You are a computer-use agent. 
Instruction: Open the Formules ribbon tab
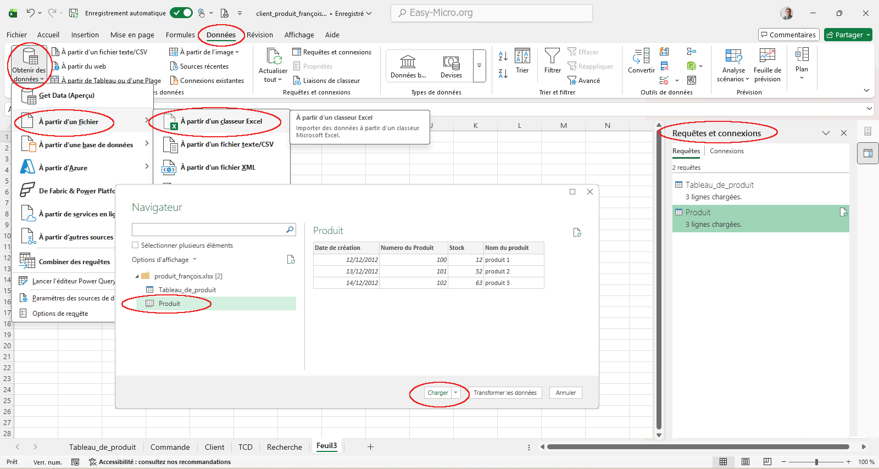(x=180, y=35)
